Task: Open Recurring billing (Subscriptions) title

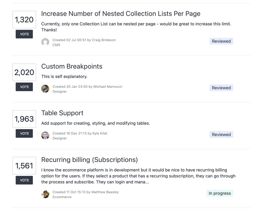Action: point(89,160)
